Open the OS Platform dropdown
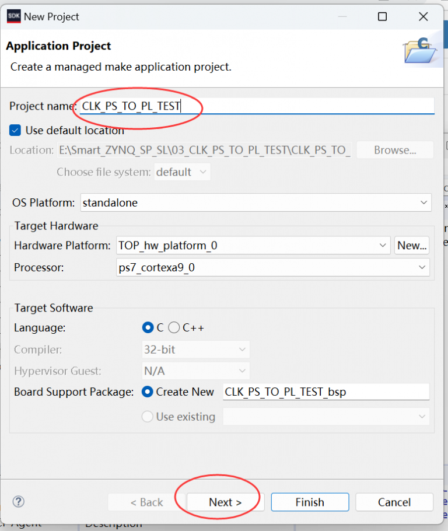The height and width of the screenshot is (531, 448). (256, 202)
